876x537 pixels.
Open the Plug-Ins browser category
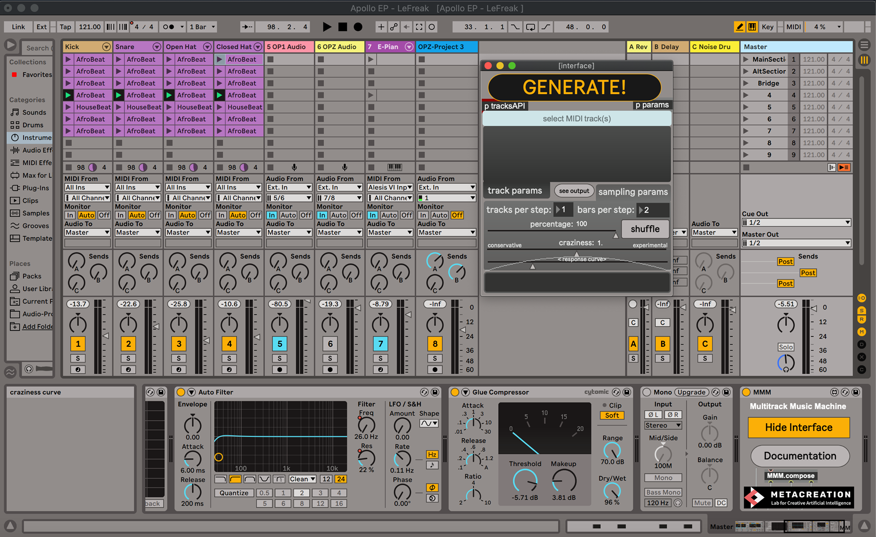[35, 188]
